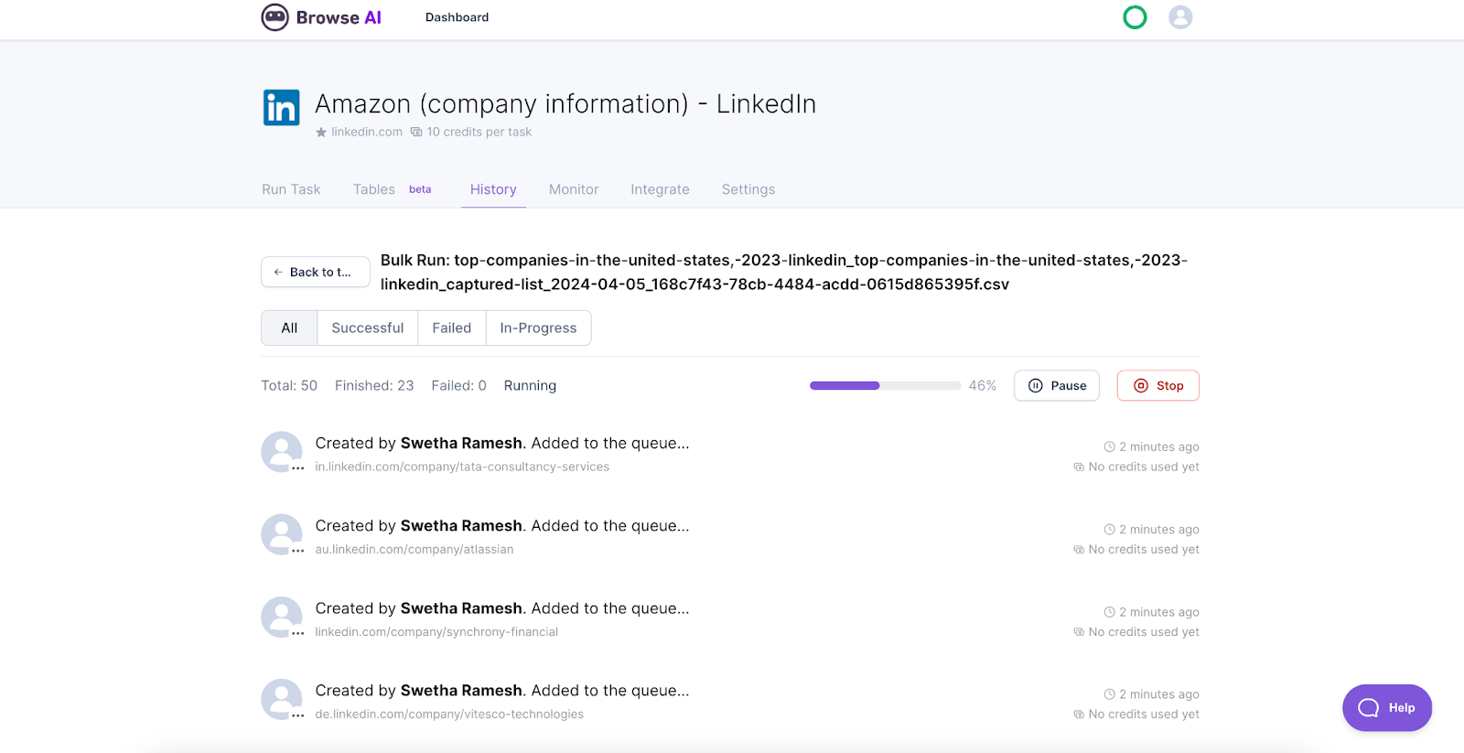Filter by Failed tasks
The height and width of the screenshot is (753, 1464).
point(451,328)
